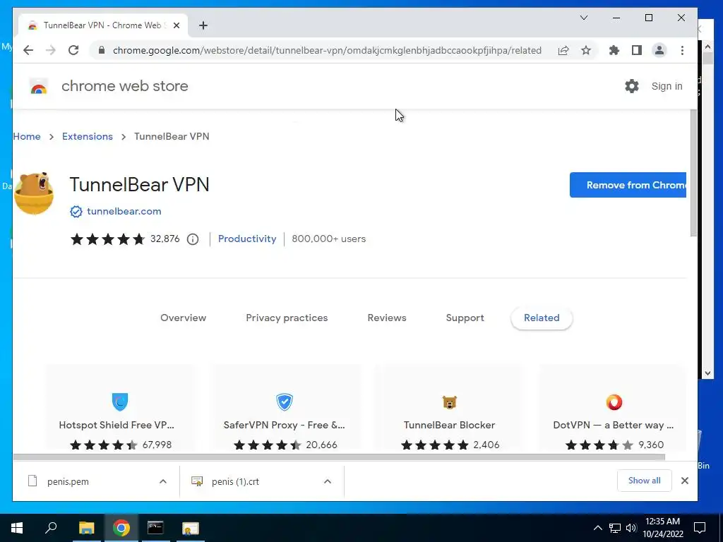723x542 pixels.
Task: Click the rating info icon
Action: coord(193,239)
